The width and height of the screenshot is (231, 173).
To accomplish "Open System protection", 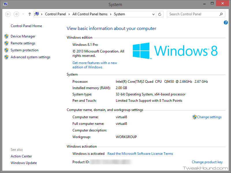I will tap(25, 50).
